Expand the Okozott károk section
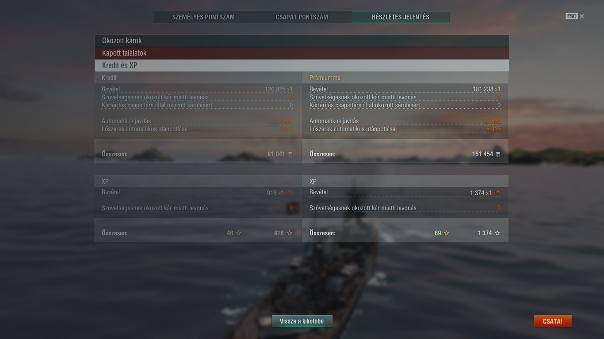Image resolution: width=604 pixels, height=339 pixels. pos(301,41)
